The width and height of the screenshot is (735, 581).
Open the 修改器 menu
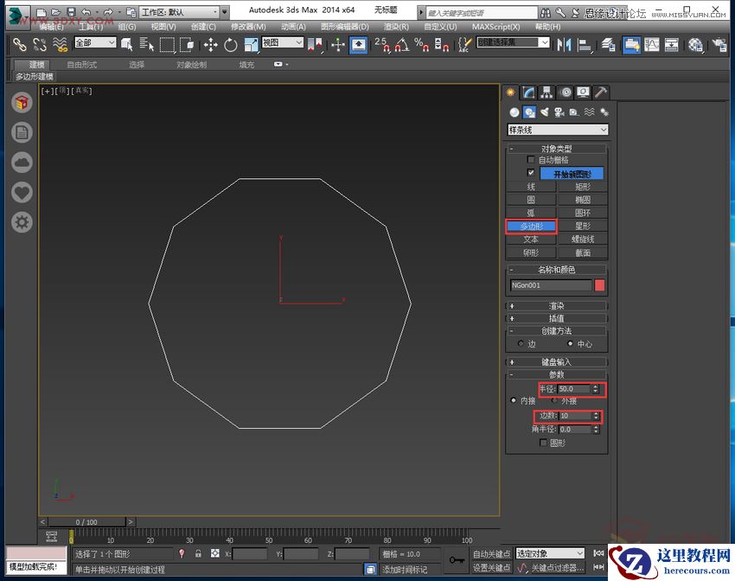tap(248, 27)
